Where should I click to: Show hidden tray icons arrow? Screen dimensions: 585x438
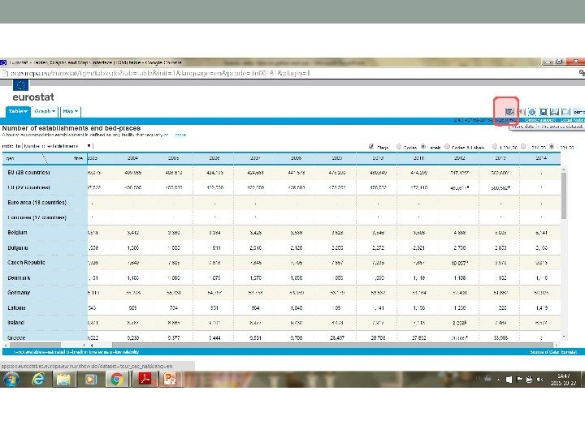(x=498, y=380)
